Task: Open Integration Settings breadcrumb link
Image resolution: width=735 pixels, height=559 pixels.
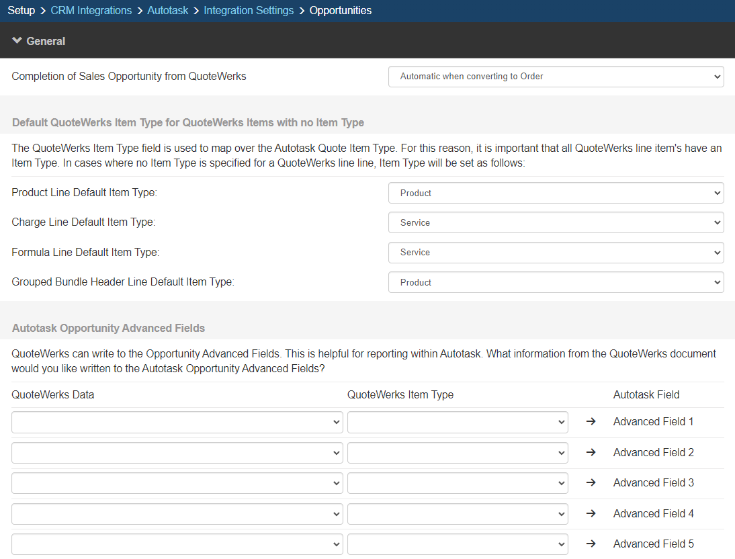Action: (x=249, y=11)
